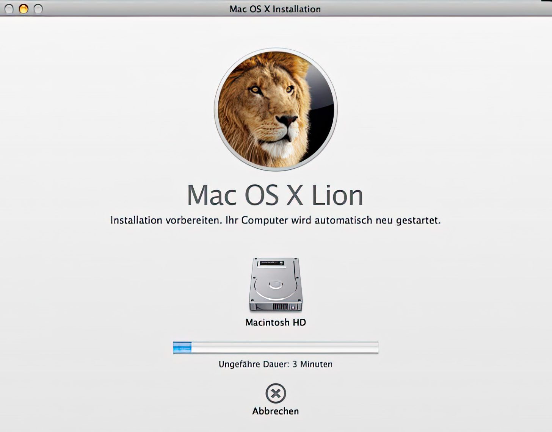The height and width of the screenshot is (432, 552).
Task: Click the Mac OS X Installation title text
Action: pyautogui.click(x=275, y=8)
